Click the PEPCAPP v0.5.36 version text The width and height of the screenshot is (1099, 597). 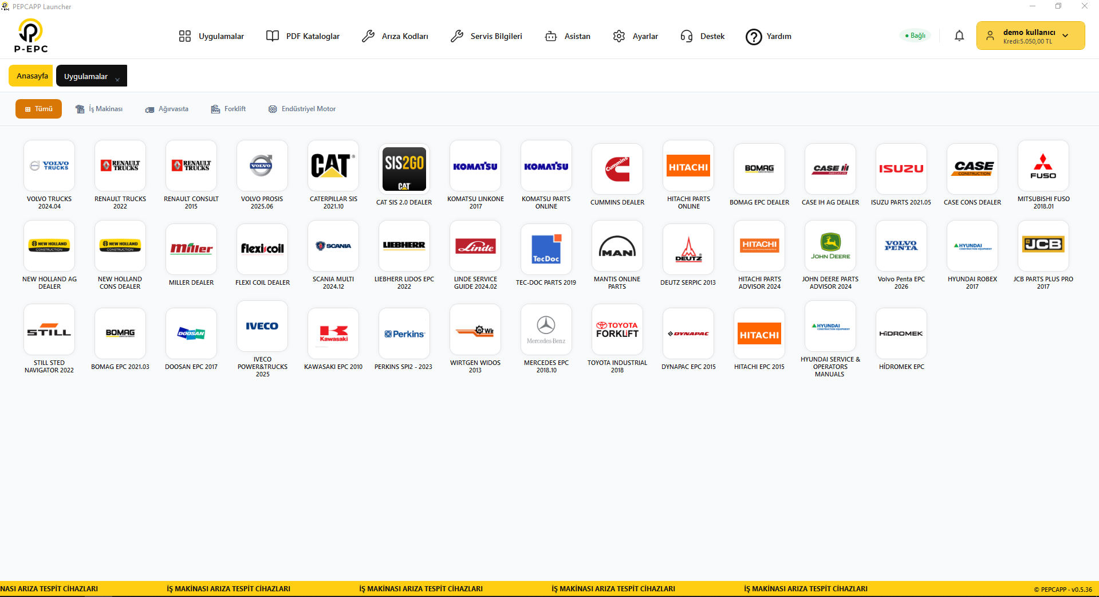coord(1063,589)
